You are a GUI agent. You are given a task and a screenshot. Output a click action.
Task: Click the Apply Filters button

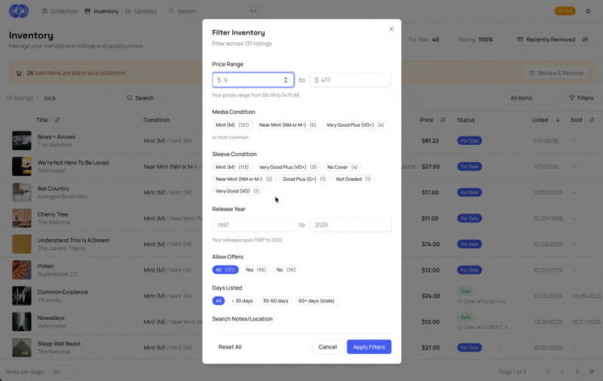coord(369,347)
